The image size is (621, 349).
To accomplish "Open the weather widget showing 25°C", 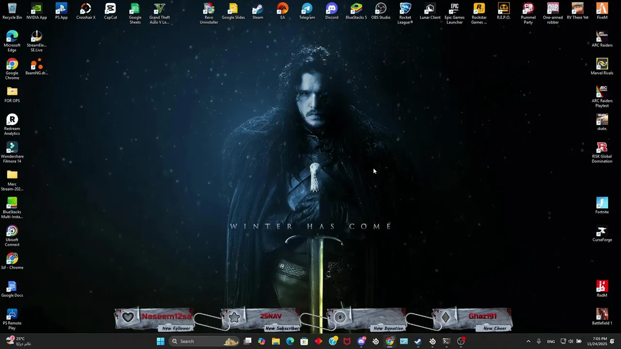I will click(18, 341).
